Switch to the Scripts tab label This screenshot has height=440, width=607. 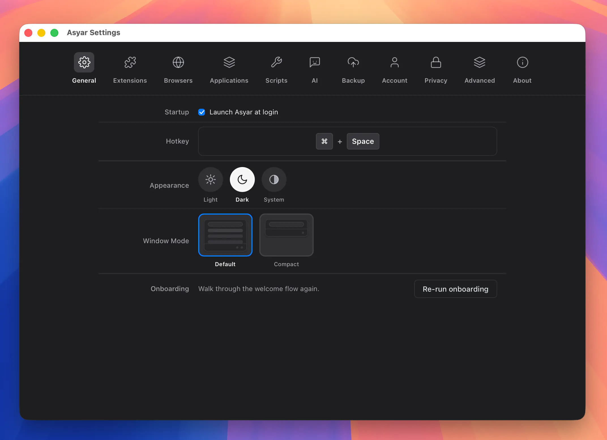click(276, 80)
